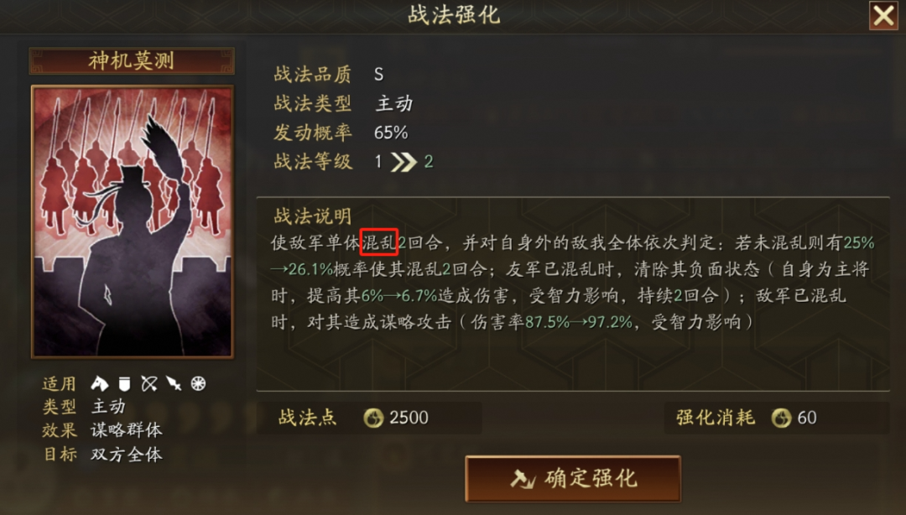
Task: Click the 神机莫测 title banner
Action: pos(132,60)
